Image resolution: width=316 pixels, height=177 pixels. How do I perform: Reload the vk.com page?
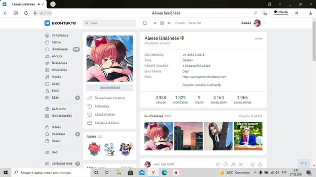click(26, 13)
